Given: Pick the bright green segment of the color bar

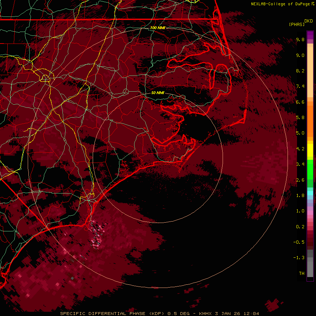Looking at the screenshot, I should tap(310, 169).
